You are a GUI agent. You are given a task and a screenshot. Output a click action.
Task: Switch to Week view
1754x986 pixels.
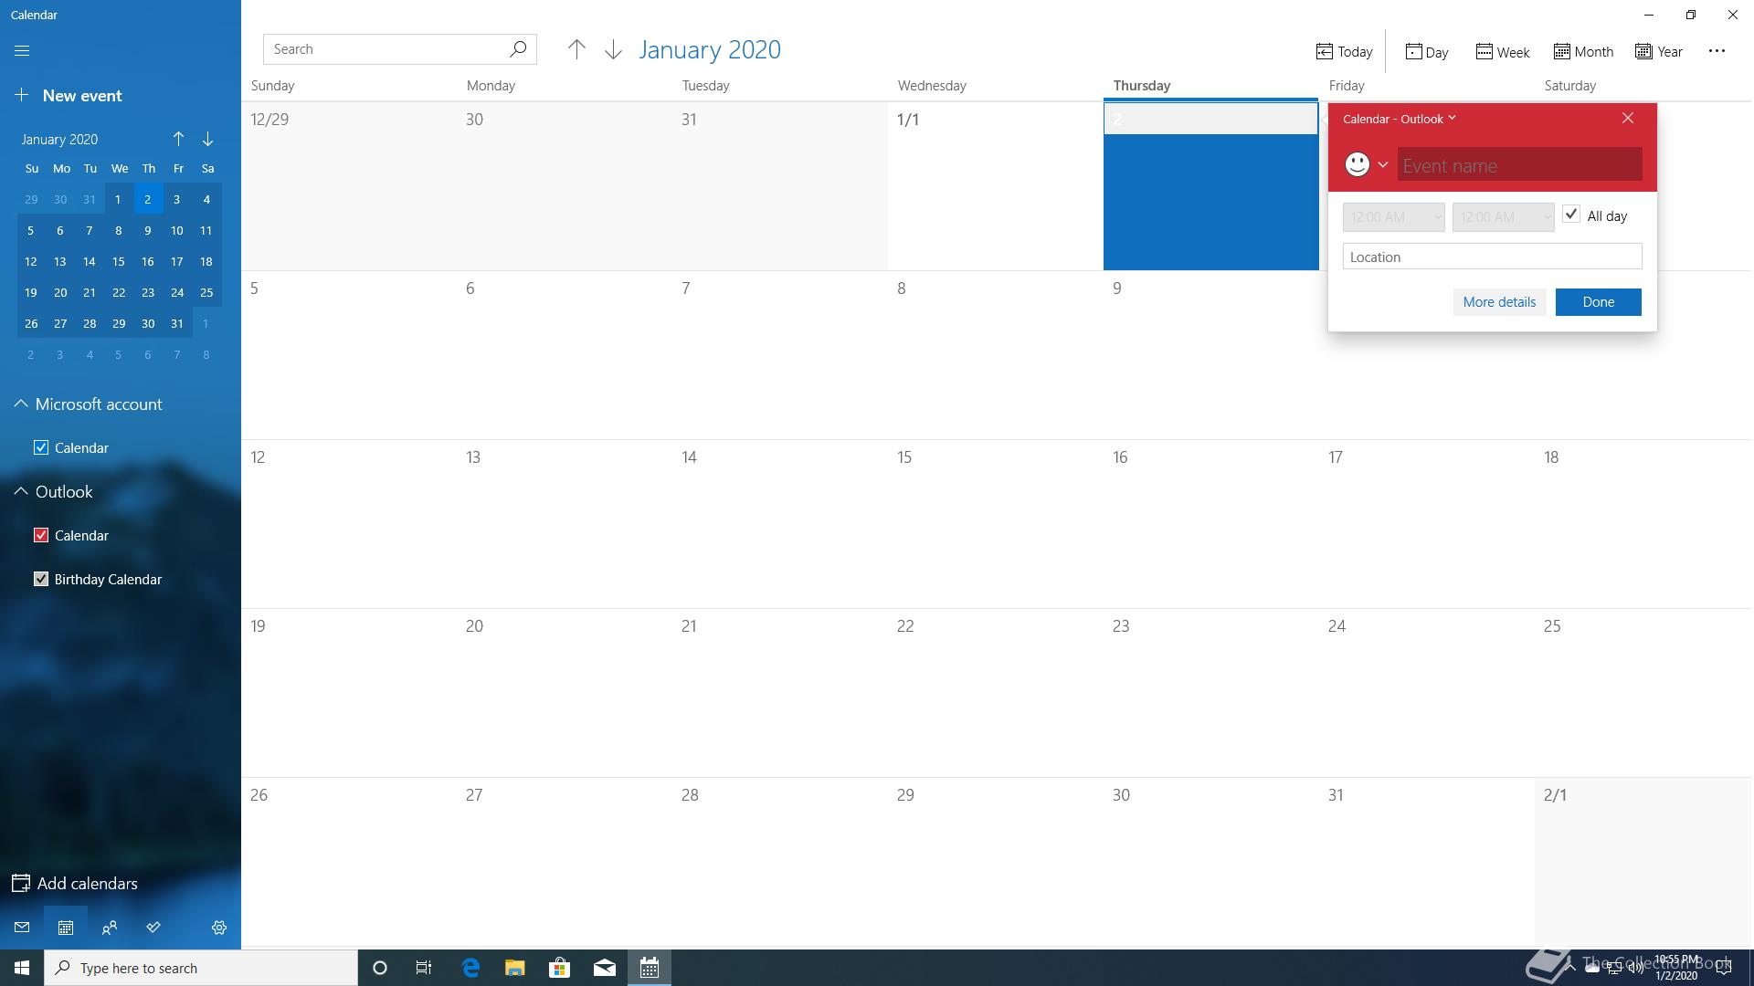coord(1503,51)
